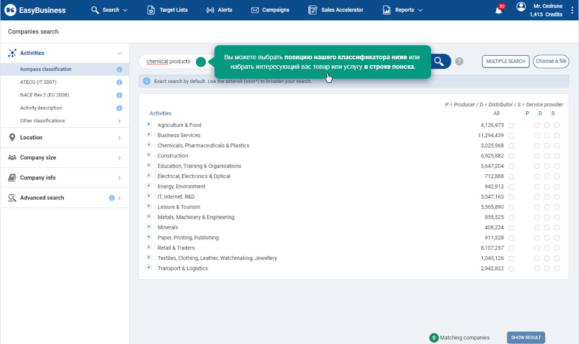The width and height of the screenshot is (579, 344).
Task: Open the Reports dropdown menu
Action: coord(403,10)
